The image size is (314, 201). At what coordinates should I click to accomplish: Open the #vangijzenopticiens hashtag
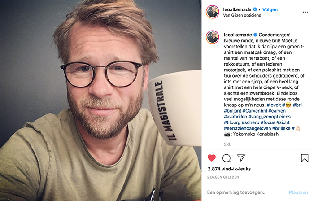click(x=269, y=117)
